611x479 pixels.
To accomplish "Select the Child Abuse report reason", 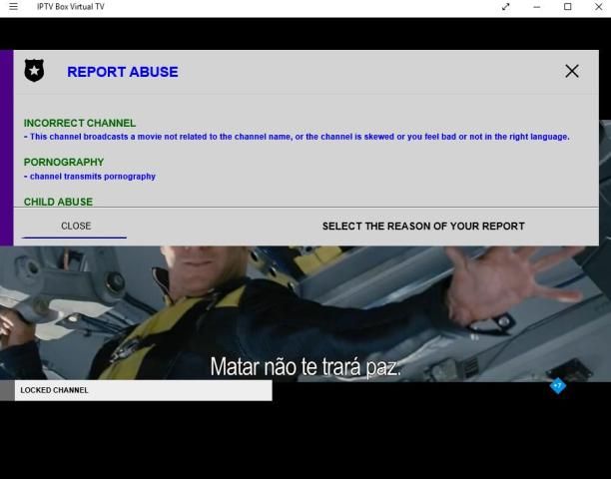I will coord(58,202).
